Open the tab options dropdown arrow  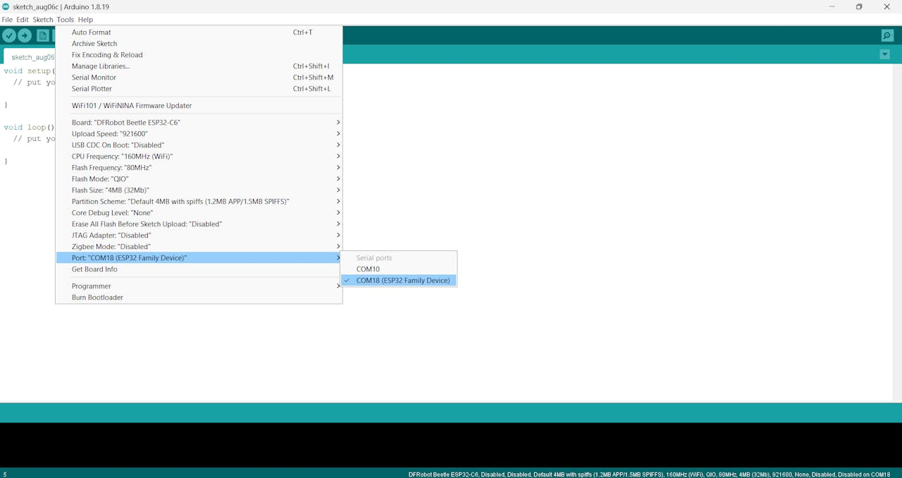click(x=884, y=54)
